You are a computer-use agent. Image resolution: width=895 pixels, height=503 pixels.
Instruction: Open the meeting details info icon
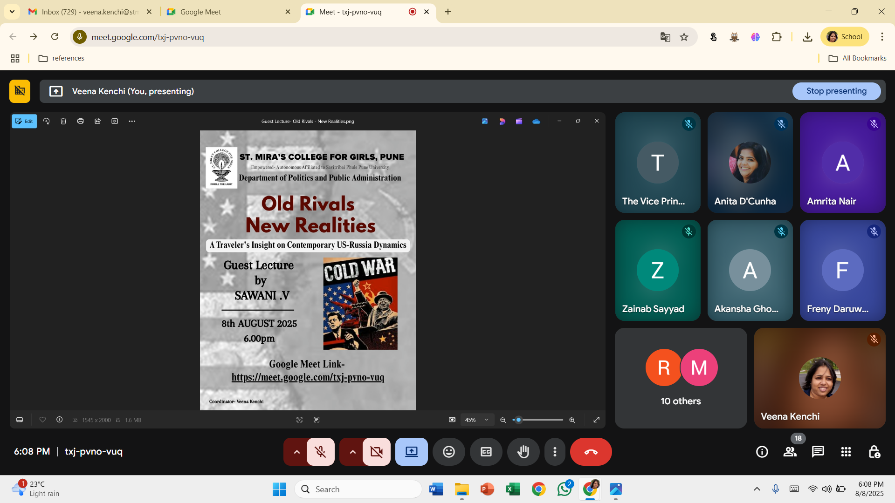[x=762, y=452]
